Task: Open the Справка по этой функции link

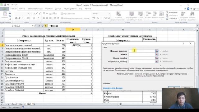Action: tap(113, 88)
